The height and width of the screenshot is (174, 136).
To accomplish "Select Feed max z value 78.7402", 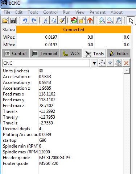I will 46,106.
